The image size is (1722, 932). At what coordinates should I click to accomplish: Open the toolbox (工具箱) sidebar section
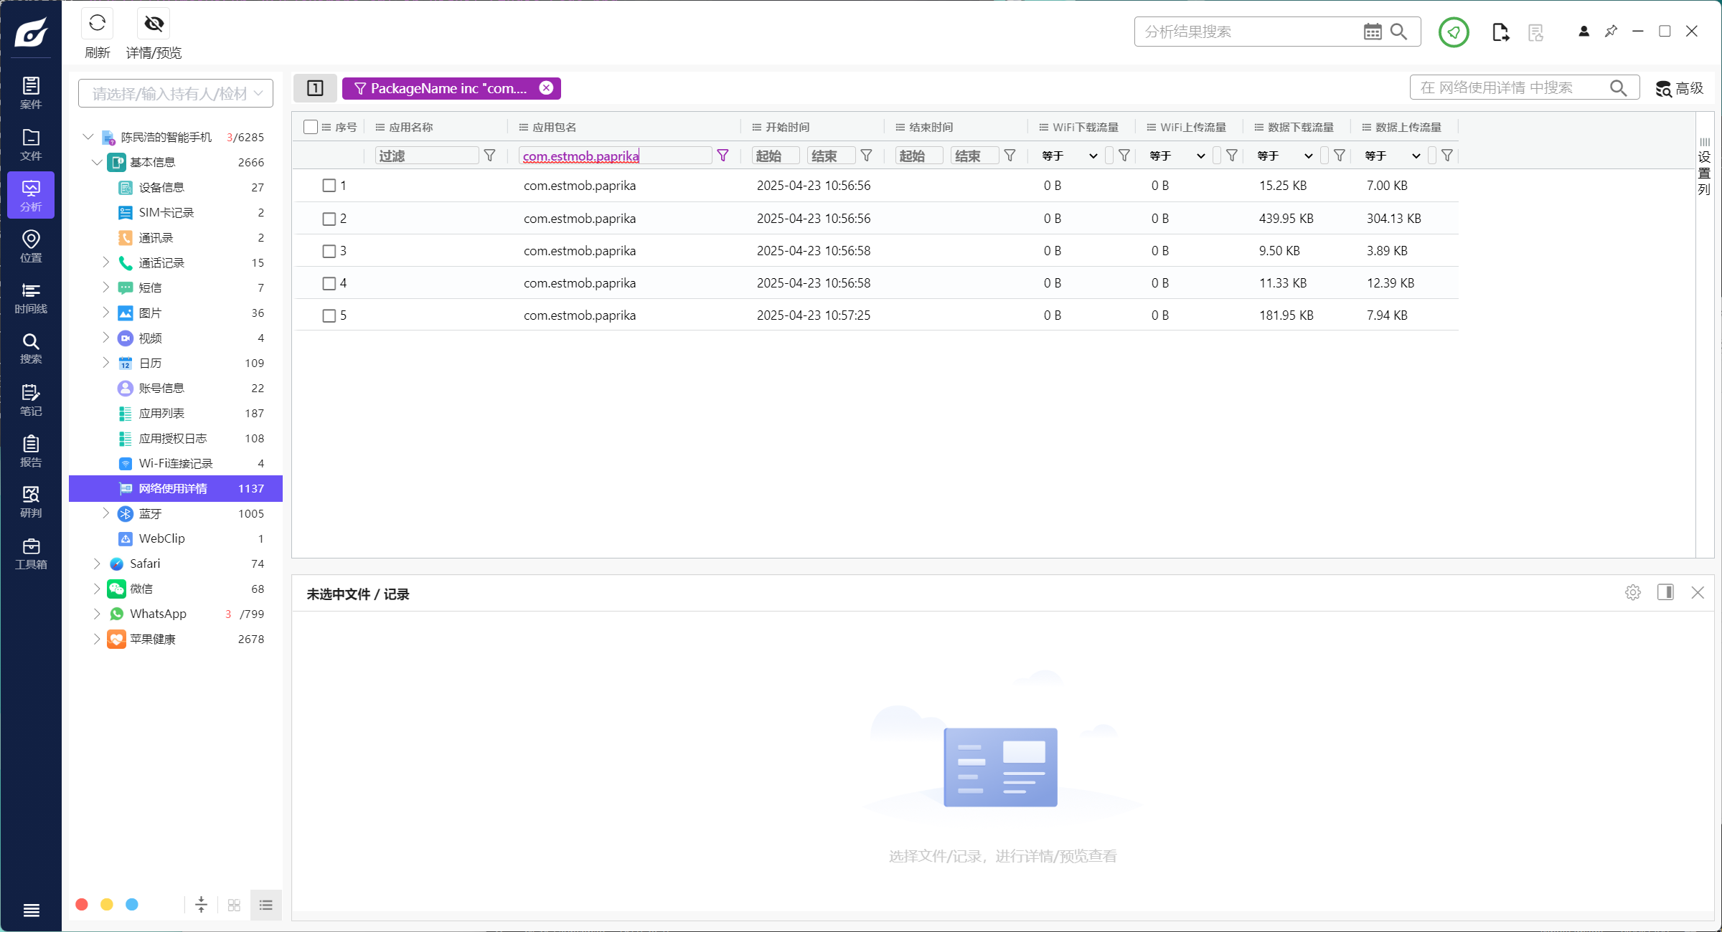31,553
